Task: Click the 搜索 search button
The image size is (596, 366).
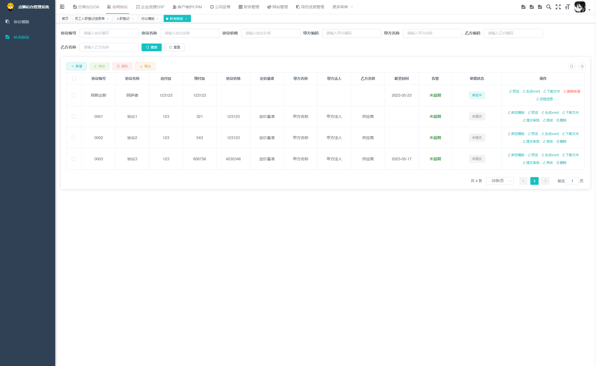Action: [151, 47]
